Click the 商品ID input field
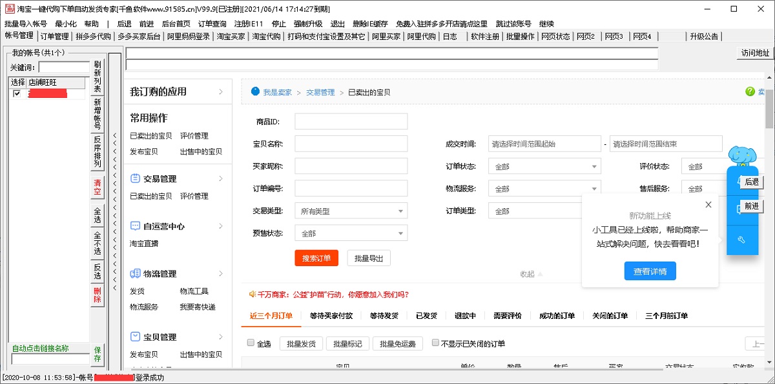This screenshot has width=775, height=384. (351, 122)
